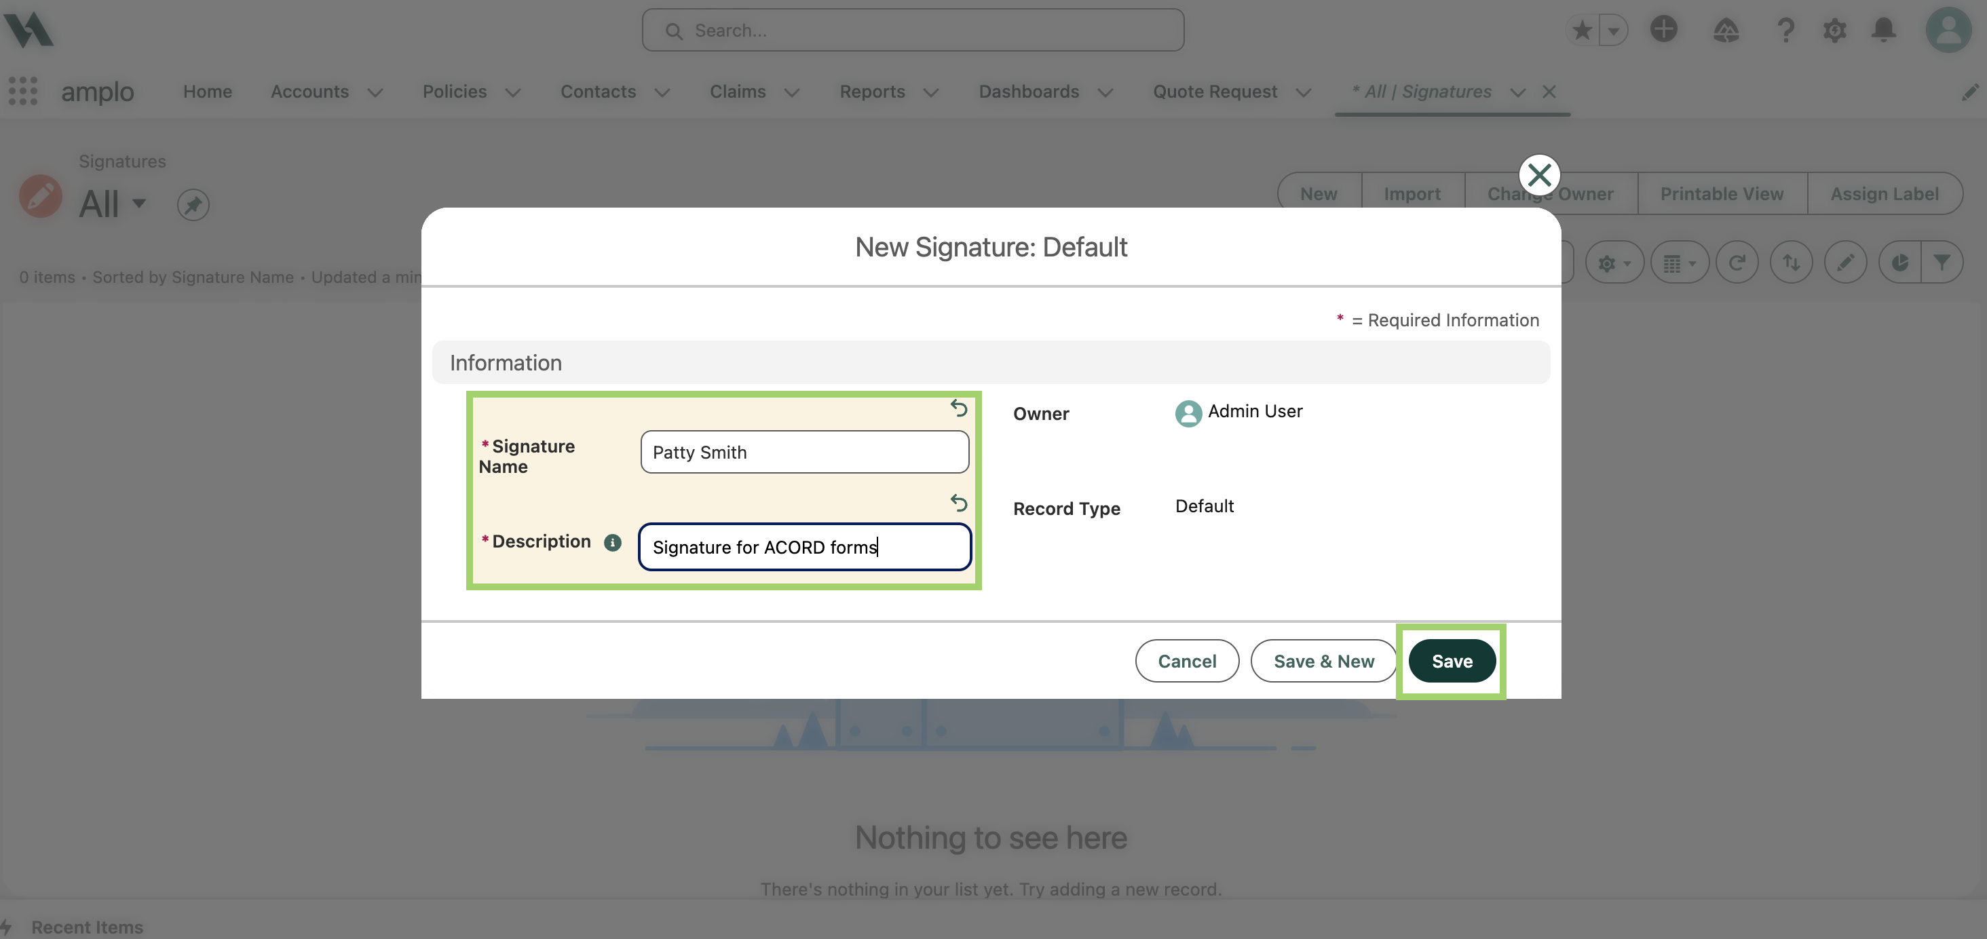Open the Policies tab
Image resolution: width=1987 pixels, height=939 pixels.
click(454, 92)
